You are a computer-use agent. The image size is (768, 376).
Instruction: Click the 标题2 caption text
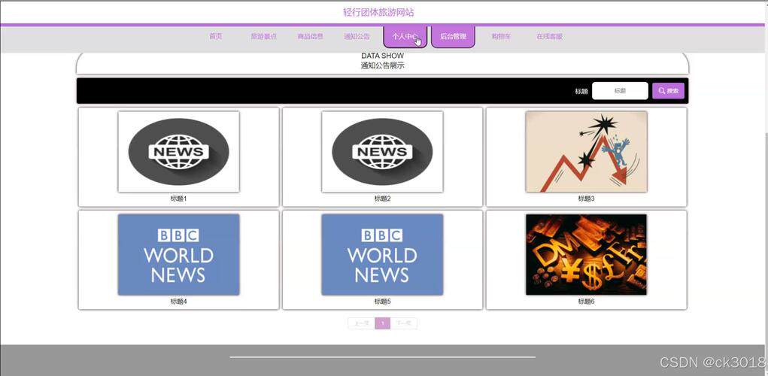pos(383,199)
